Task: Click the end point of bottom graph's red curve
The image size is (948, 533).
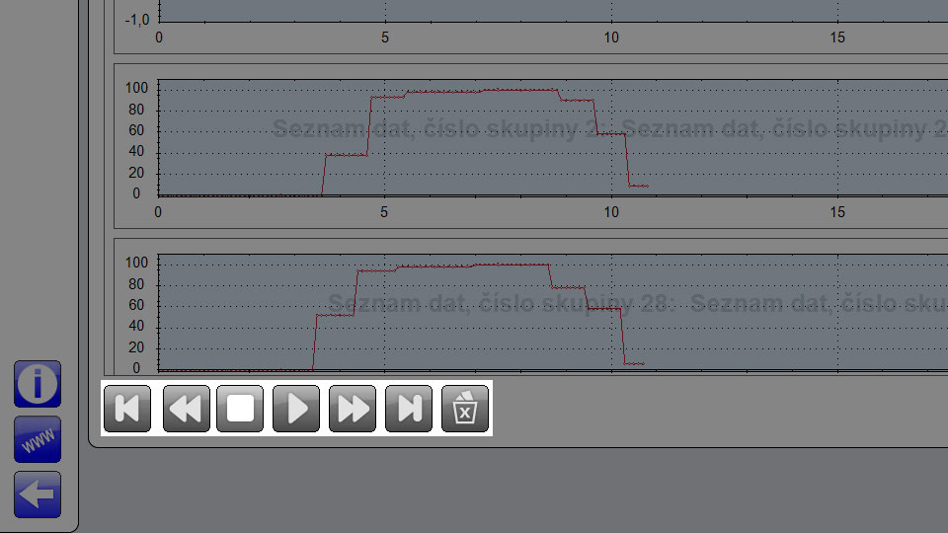Action: tap(643, 364)
